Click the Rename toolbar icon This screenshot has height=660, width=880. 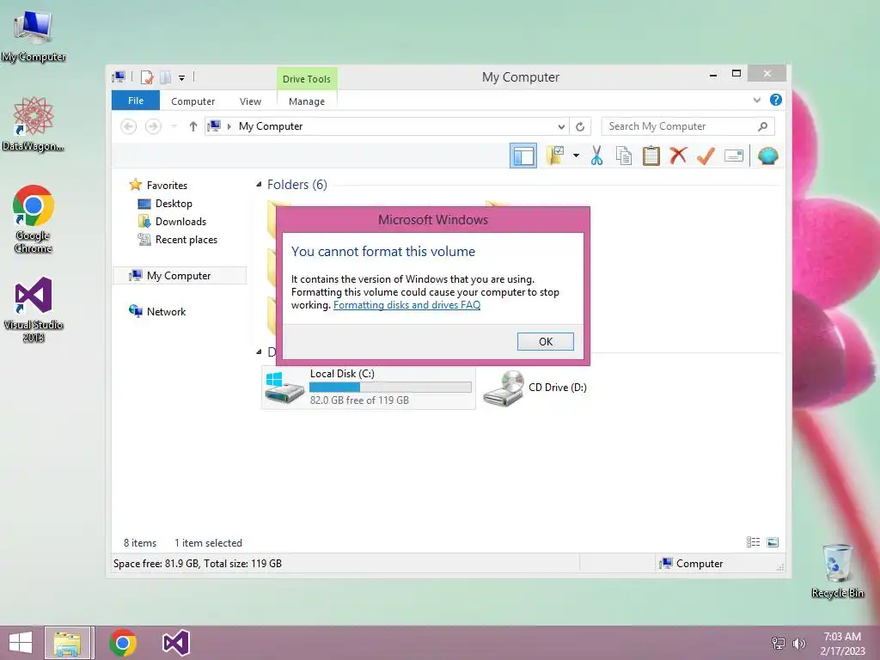tap(734, 156)
